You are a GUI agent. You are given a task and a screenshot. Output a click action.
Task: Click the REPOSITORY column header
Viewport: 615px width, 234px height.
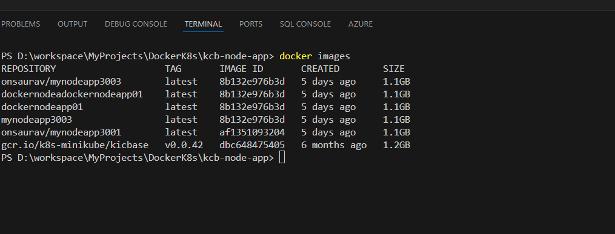(28, 69)
